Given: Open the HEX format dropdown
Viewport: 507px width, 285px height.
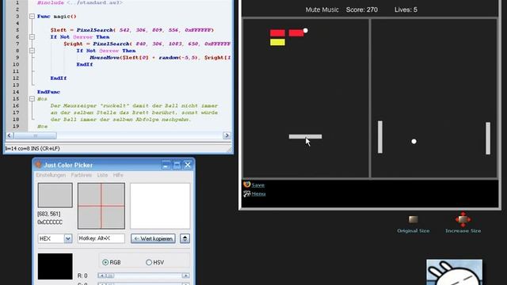Looking at the screenshot, I should (68, 238).
